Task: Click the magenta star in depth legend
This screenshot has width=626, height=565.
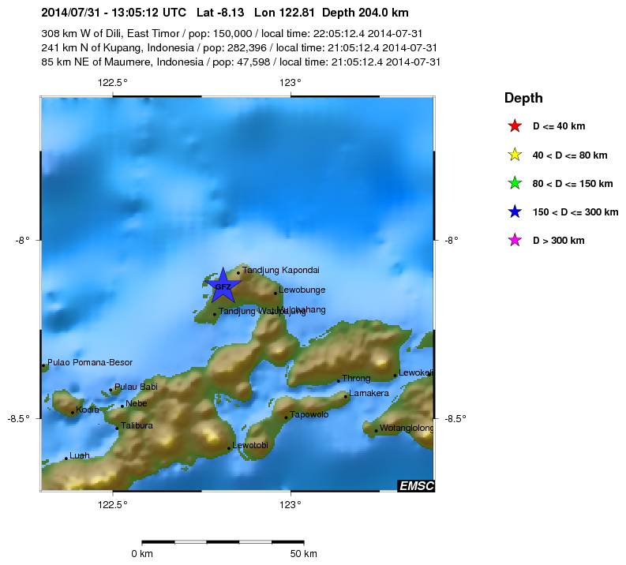Action: point(515,240)
